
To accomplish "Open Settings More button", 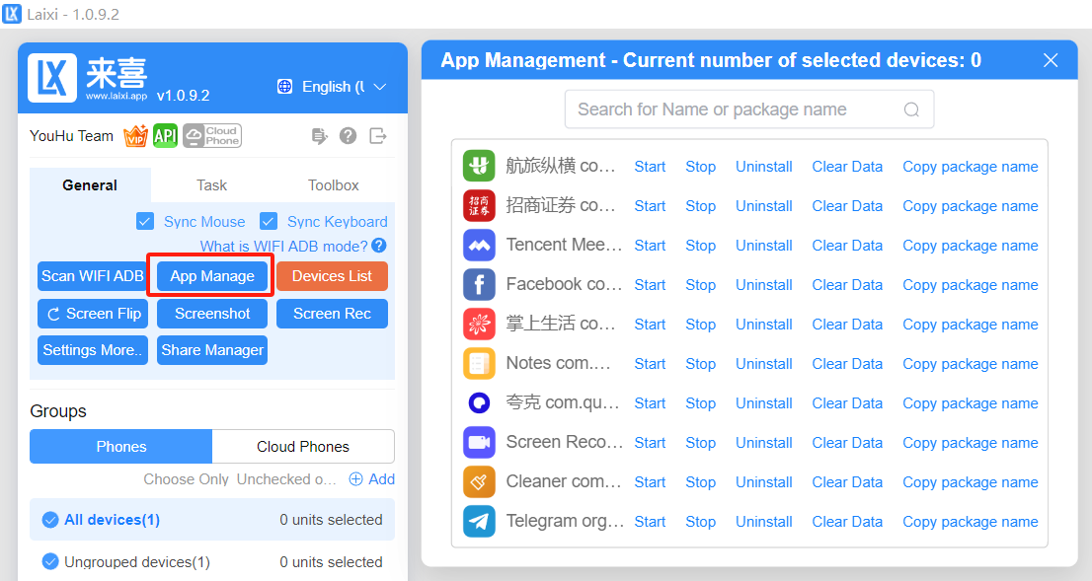I will pos(93,350).
